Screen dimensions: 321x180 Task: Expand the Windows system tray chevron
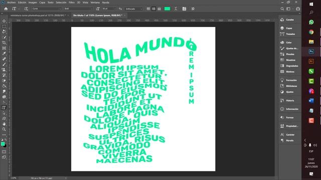(305, 140)
